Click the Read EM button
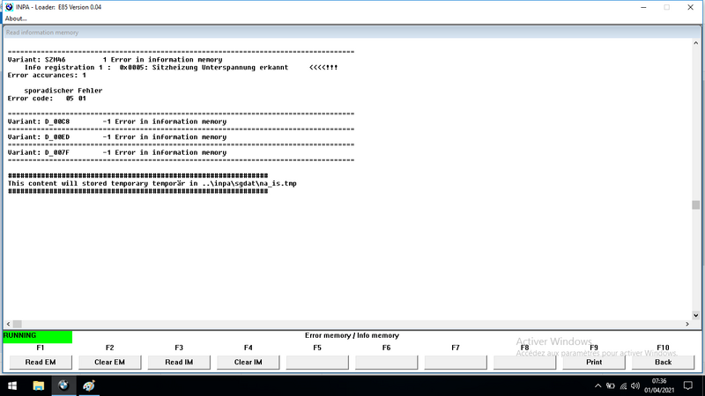 click(x=41, y=362)
